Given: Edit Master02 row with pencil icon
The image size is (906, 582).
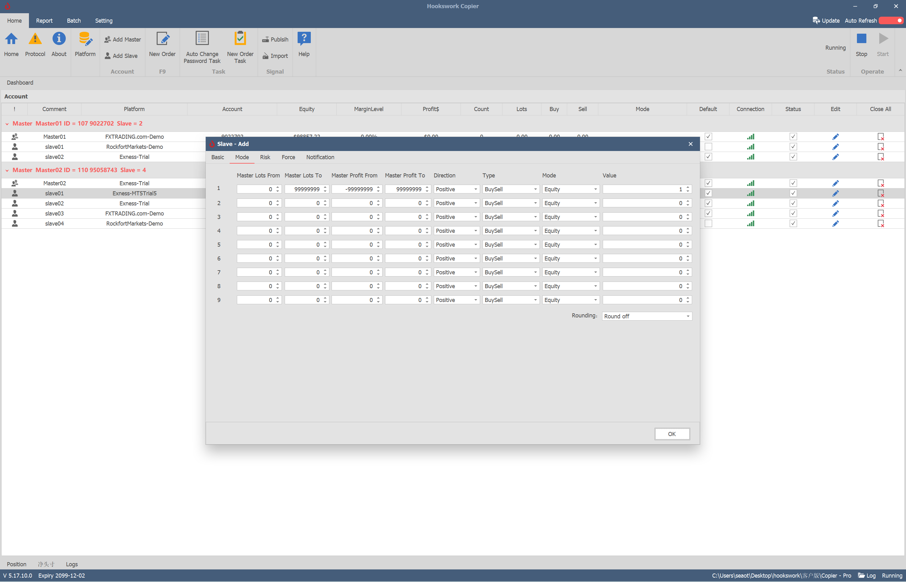Looking at the screenshot, I should 835,183.
